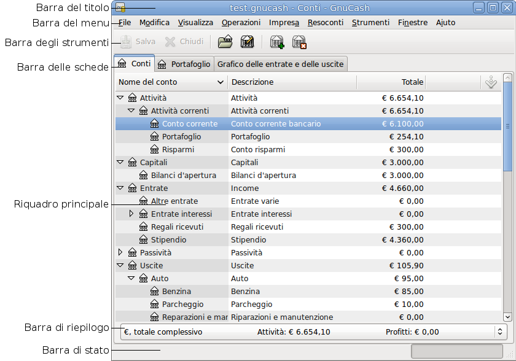This screenshot has width=516, height=361.
Task: Select the Regali ricevuti account
Action: pos(308,227)
